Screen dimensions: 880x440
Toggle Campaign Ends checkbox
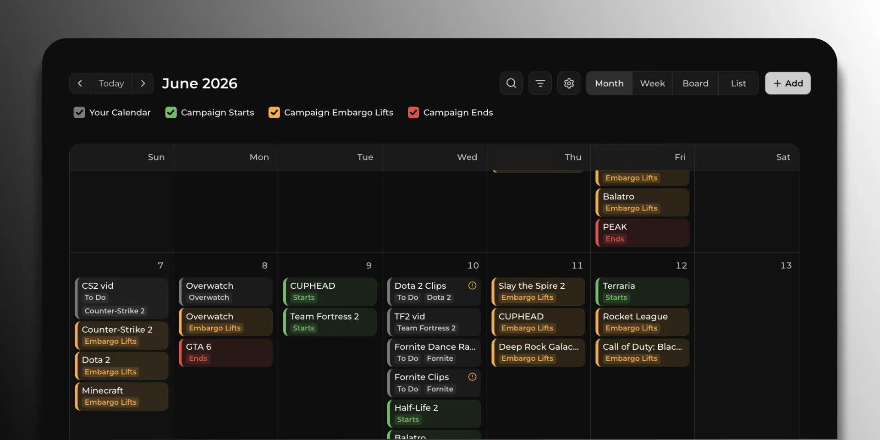[413, 112]
